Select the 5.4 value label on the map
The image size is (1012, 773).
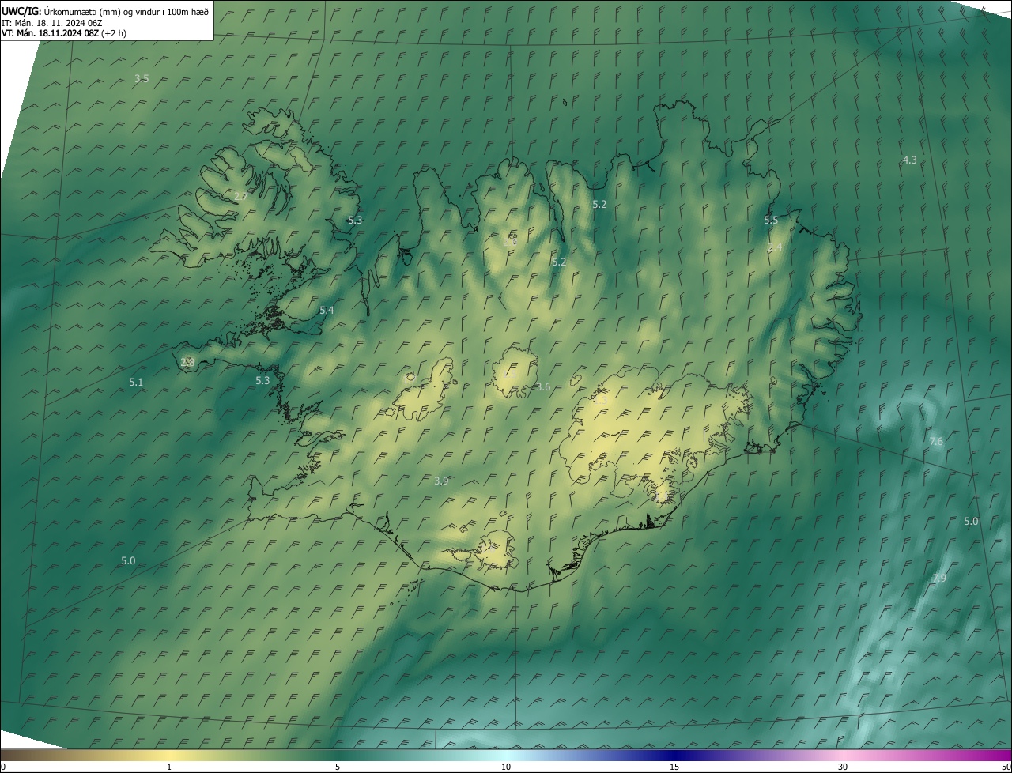(327, 311)
